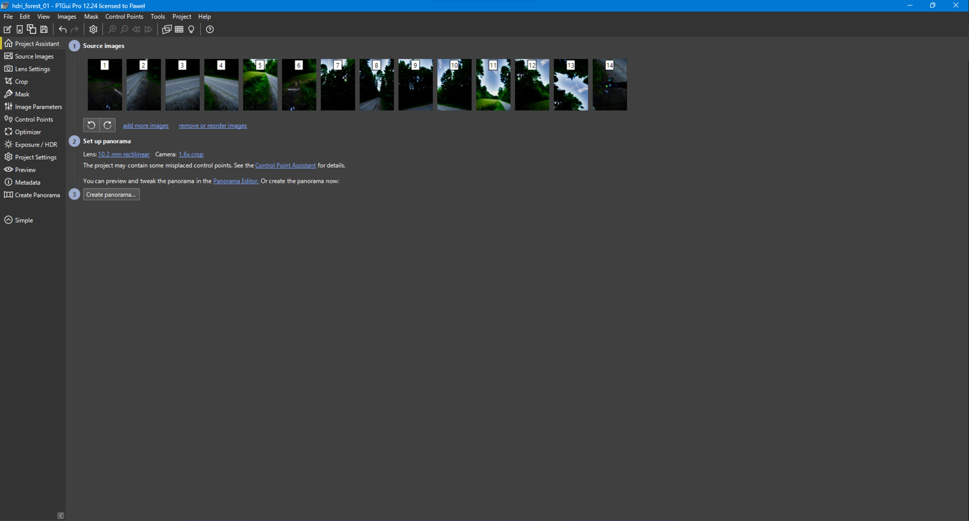The width and height of the screenshot is (969, 521).
Task: Click the Redo arrow in the toolbar
Action: tap(75, 29)
